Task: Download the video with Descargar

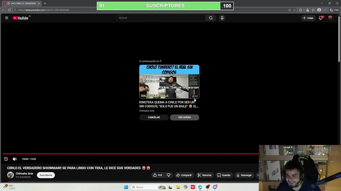Action: click(244, 175)
